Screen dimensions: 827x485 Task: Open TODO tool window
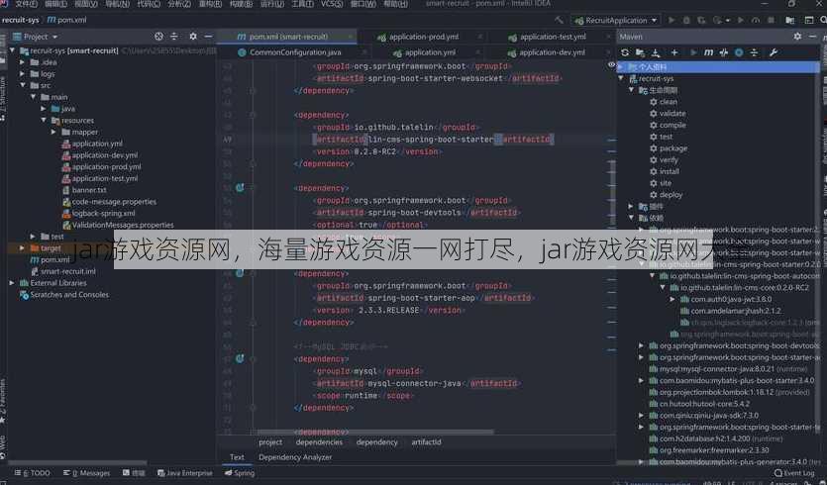(33, 473)
